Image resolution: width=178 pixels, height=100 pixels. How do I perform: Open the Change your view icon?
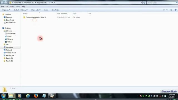click(164, 10)
